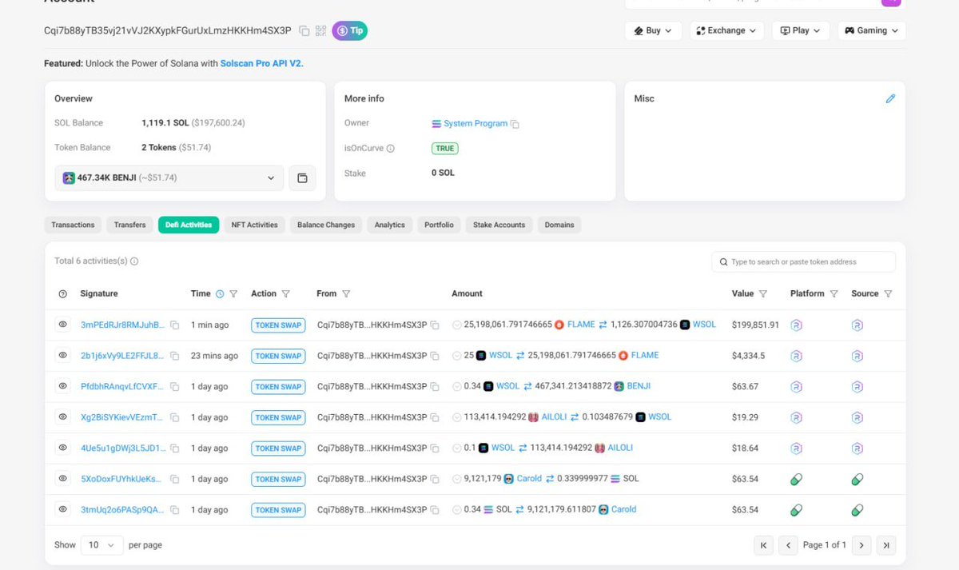The image size is (959, 570).
Task: Open the Balance Changes tab
Action: [x=326, y=225]
